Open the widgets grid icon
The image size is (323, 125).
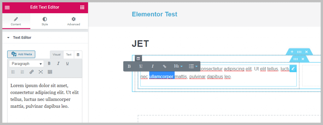82,8
